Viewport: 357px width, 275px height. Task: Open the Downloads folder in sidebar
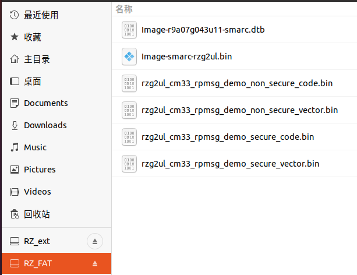coord(56,125)
